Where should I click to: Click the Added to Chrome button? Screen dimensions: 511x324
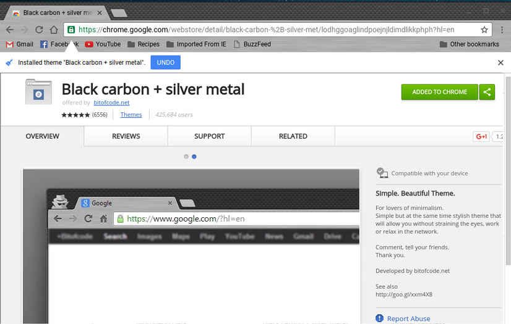[440, 92]
